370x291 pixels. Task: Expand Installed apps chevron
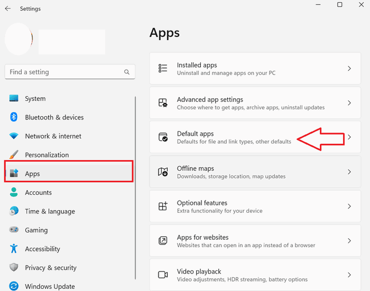349,68
